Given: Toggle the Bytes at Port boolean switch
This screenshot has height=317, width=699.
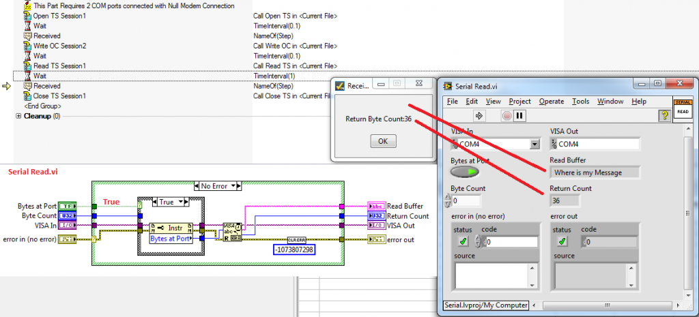Looking at the screenshot, I should tap(466, 172).
